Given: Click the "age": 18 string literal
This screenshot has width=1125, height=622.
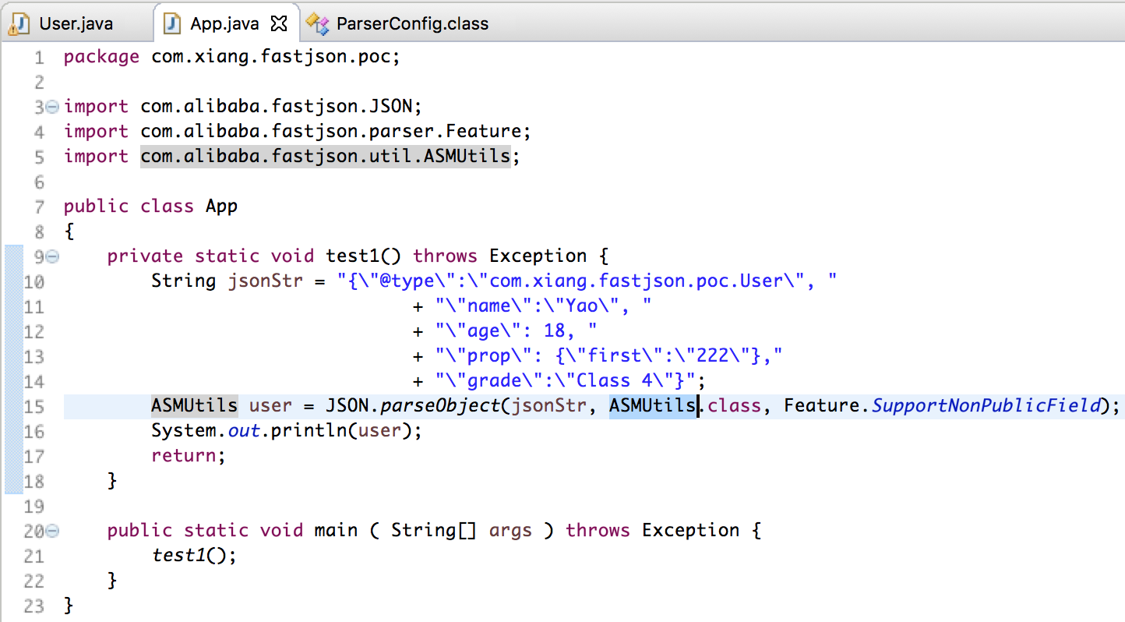Looking at the screenshot, I should [517, 331].
